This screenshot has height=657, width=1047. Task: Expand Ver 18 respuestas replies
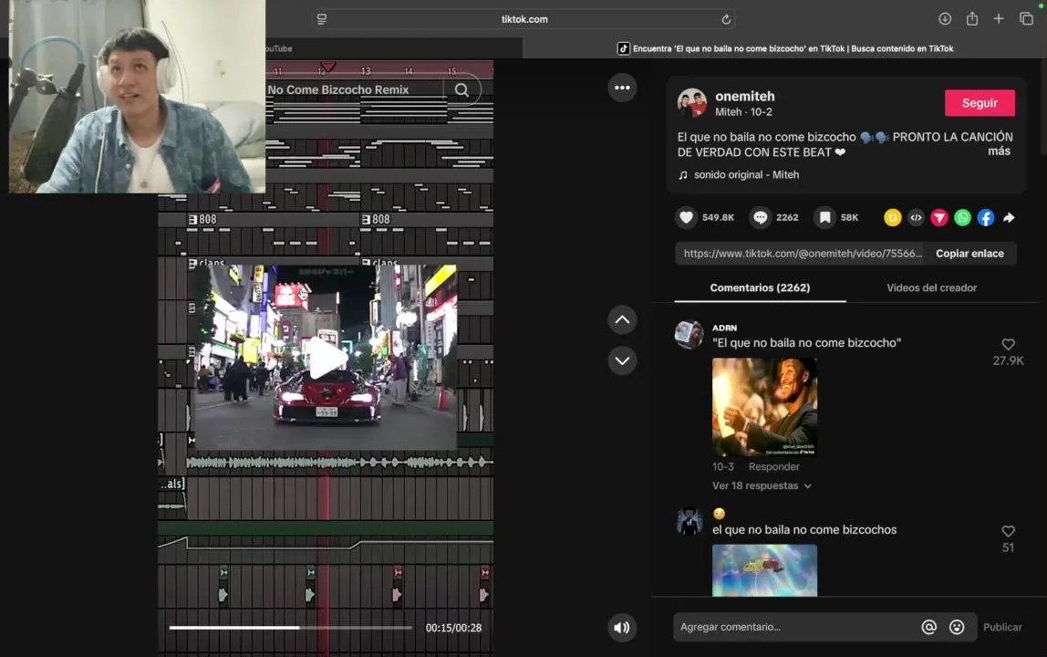[762, 485]
